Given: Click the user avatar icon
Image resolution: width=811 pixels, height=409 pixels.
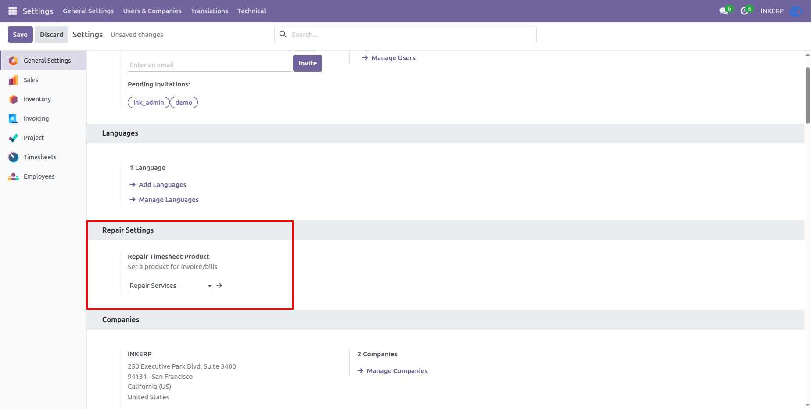Looking at the screenshot, I should tap(796, 11).
